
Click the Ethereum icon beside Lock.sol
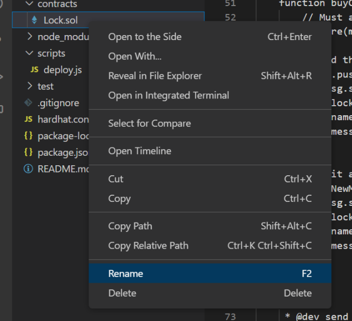coord(35,21)
